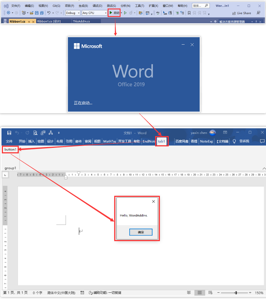The width and height of the screenshot is (266, 299).
Task: Click the Word zoom slider handle
Action: pyautogui.click(x=236, y=292)
